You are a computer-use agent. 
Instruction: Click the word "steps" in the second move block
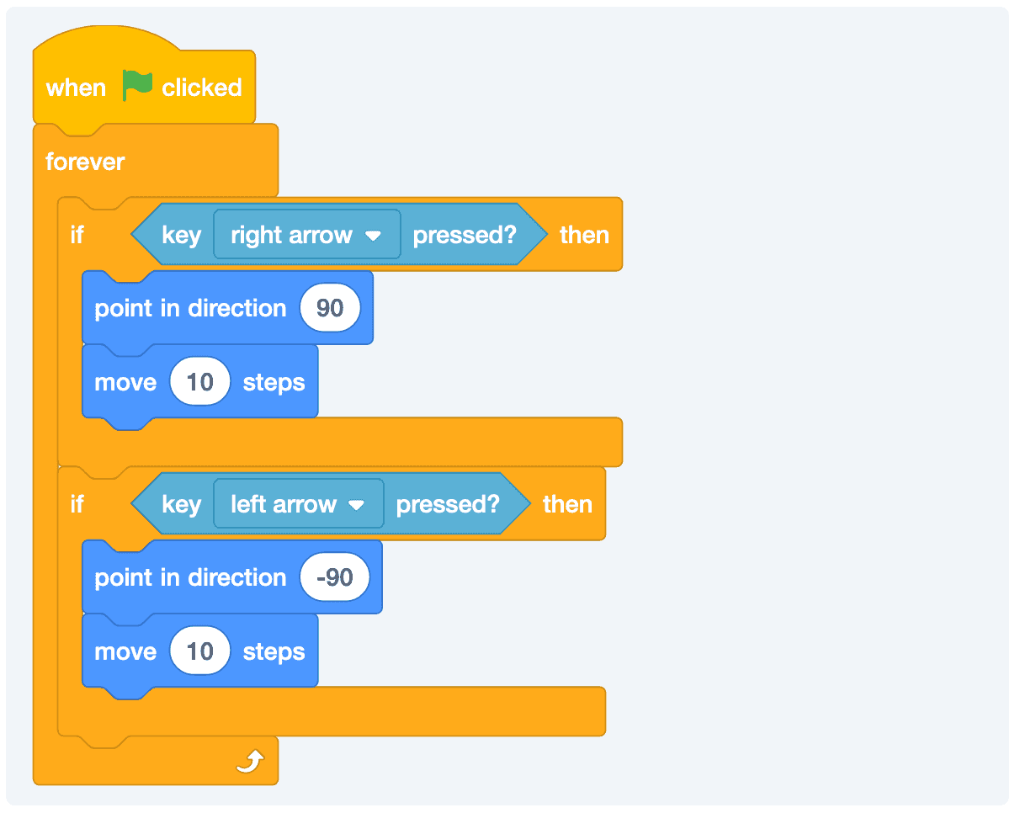pyautogui.click(x=274, y=651)
